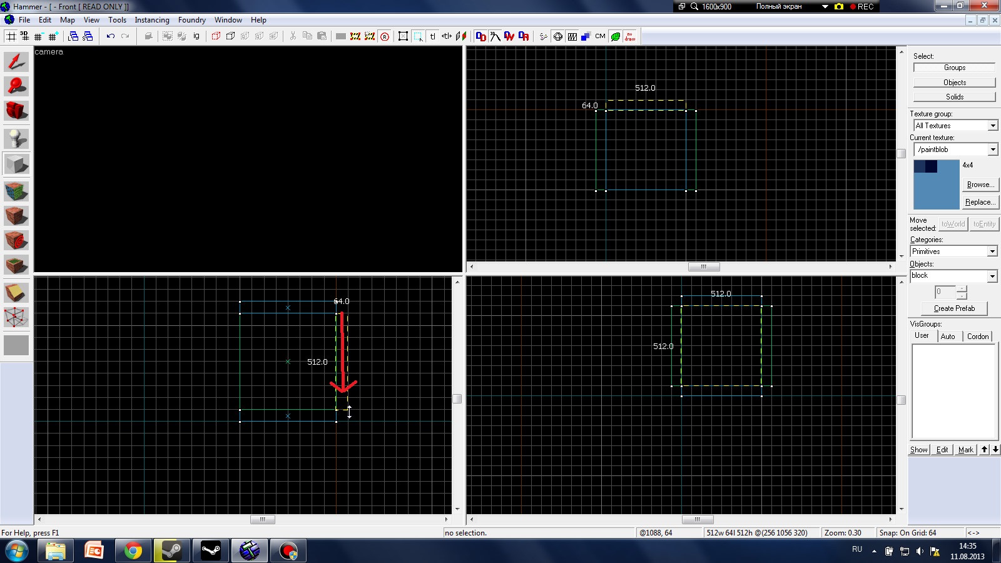Select the Block creation tool
Image resolution: width=1001 pixels, height=563 pixels.
(16, 165)
